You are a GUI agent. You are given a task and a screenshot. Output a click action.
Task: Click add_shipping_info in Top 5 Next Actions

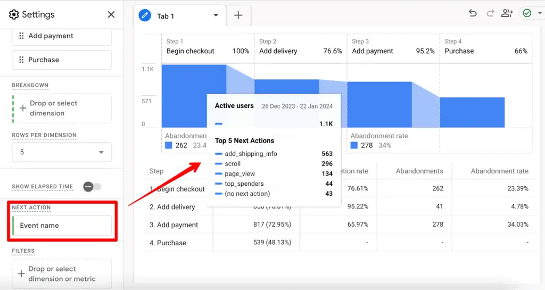click(251, 153)
